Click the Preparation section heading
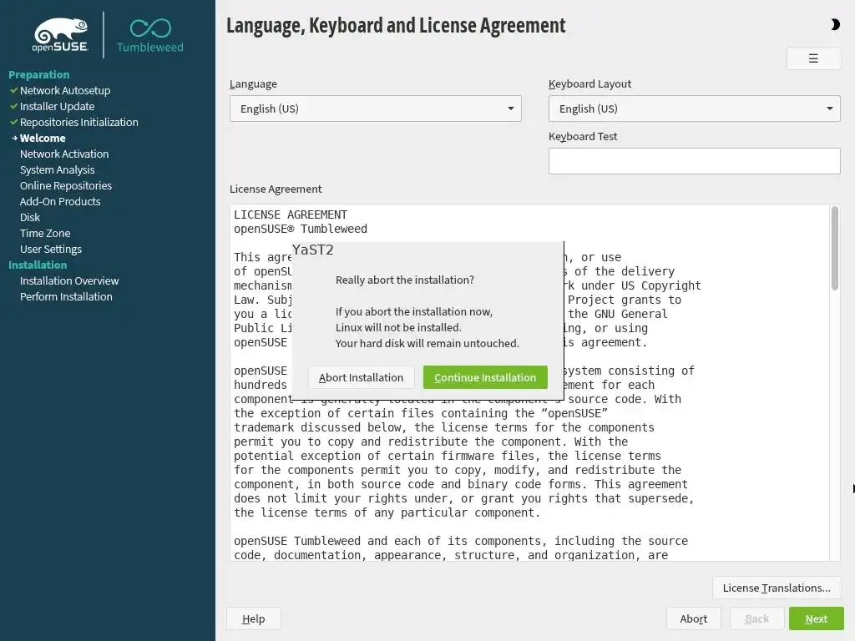The image size is (855, 641). [38, 74]
